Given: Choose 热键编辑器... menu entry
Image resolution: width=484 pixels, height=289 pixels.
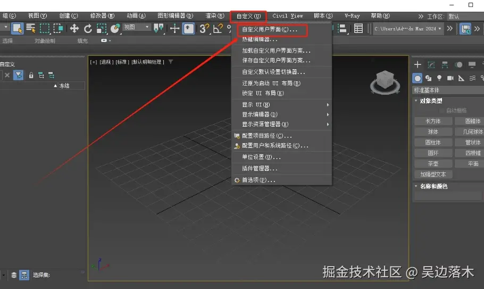Looking at the screenshot, I should pos(281,39).
